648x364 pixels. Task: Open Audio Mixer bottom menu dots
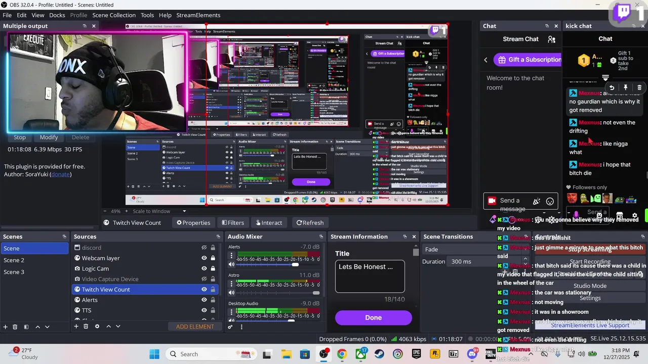[x=241, y=327]
